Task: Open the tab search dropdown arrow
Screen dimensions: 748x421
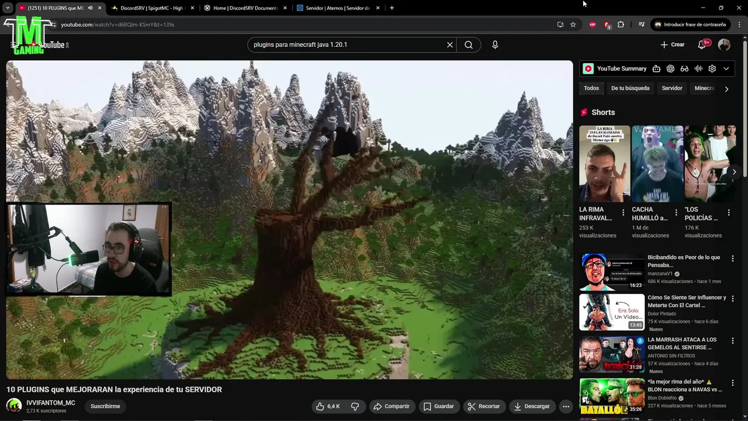Action: click(x=8, y=8)
